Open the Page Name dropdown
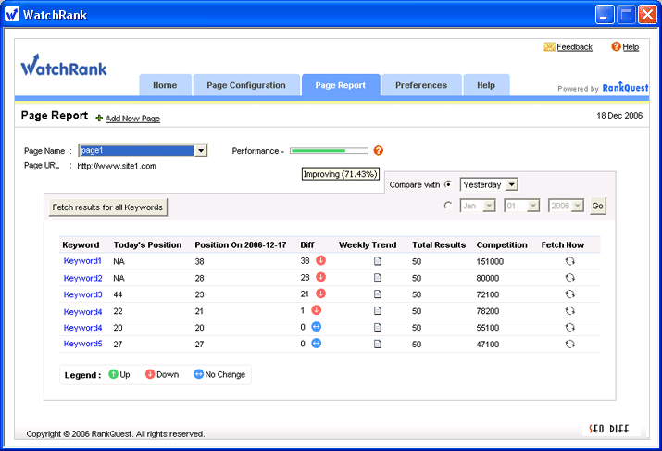 click(x=200, y=150)
